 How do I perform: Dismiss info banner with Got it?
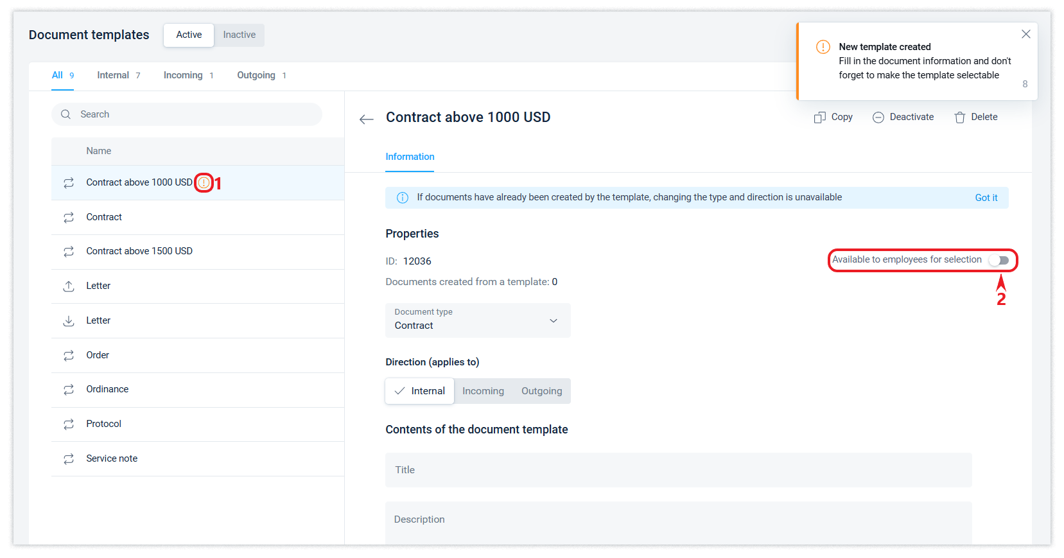pyautogui.click(x=986, y=198)
